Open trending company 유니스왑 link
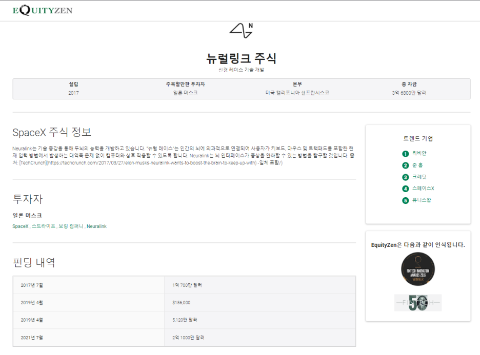This screenshot has height=355, width=480. coord(422,200)
